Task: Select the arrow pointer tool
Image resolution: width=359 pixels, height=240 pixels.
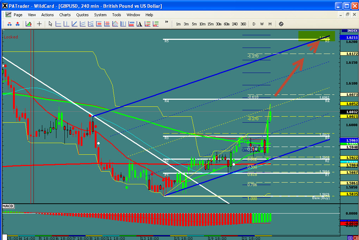Action: 50,24
